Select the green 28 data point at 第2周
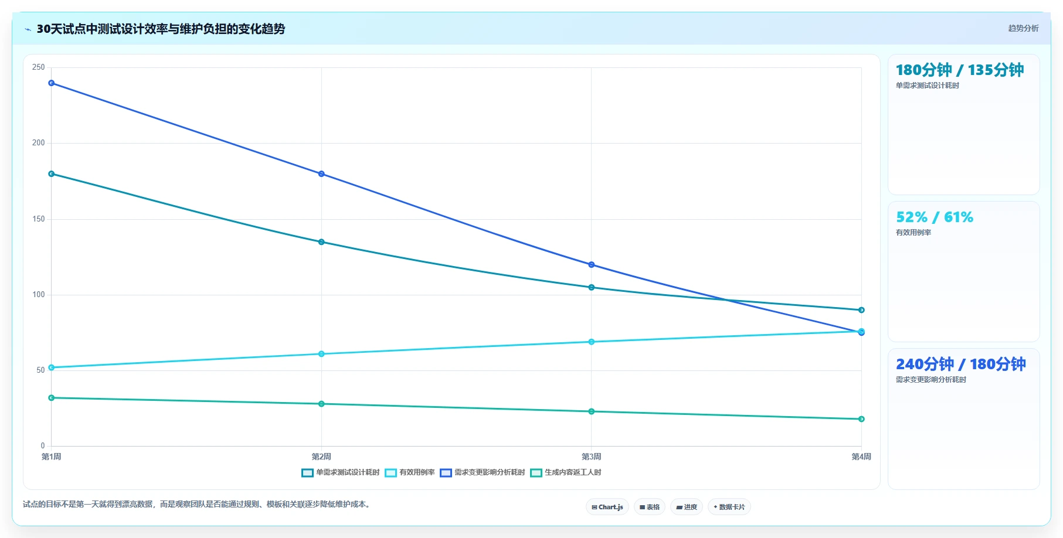Image resolution: width=1063 pixels, height=538 pixels. point(321,404)
